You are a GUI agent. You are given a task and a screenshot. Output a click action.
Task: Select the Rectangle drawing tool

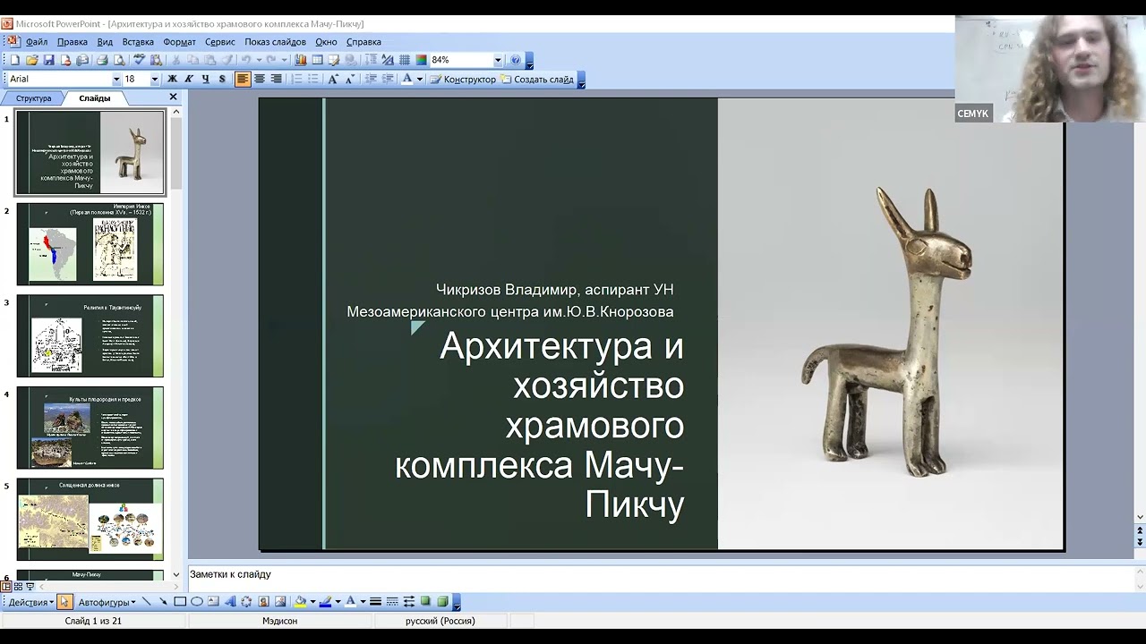click(x=180, y=602)
